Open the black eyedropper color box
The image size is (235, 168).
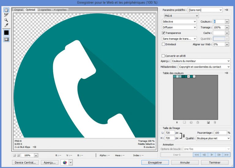pyautogui.click(x=6, y=33)
